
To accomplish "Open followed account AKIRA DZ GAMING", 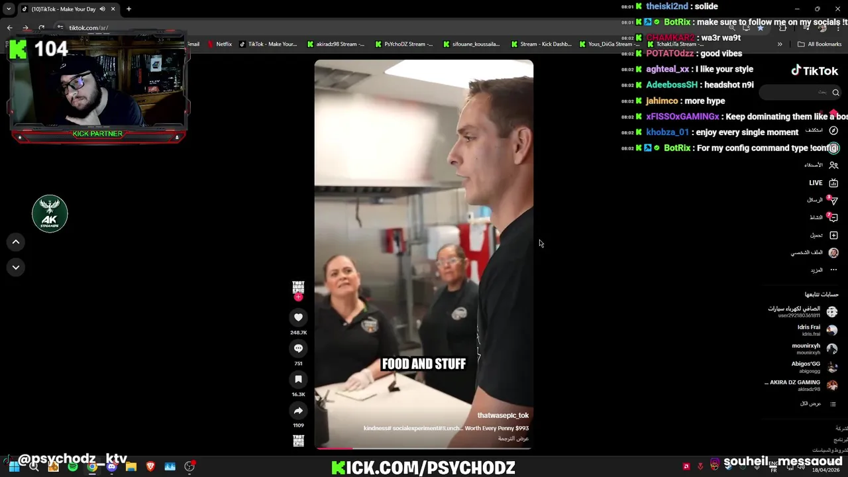I will (x=801, y=386).
